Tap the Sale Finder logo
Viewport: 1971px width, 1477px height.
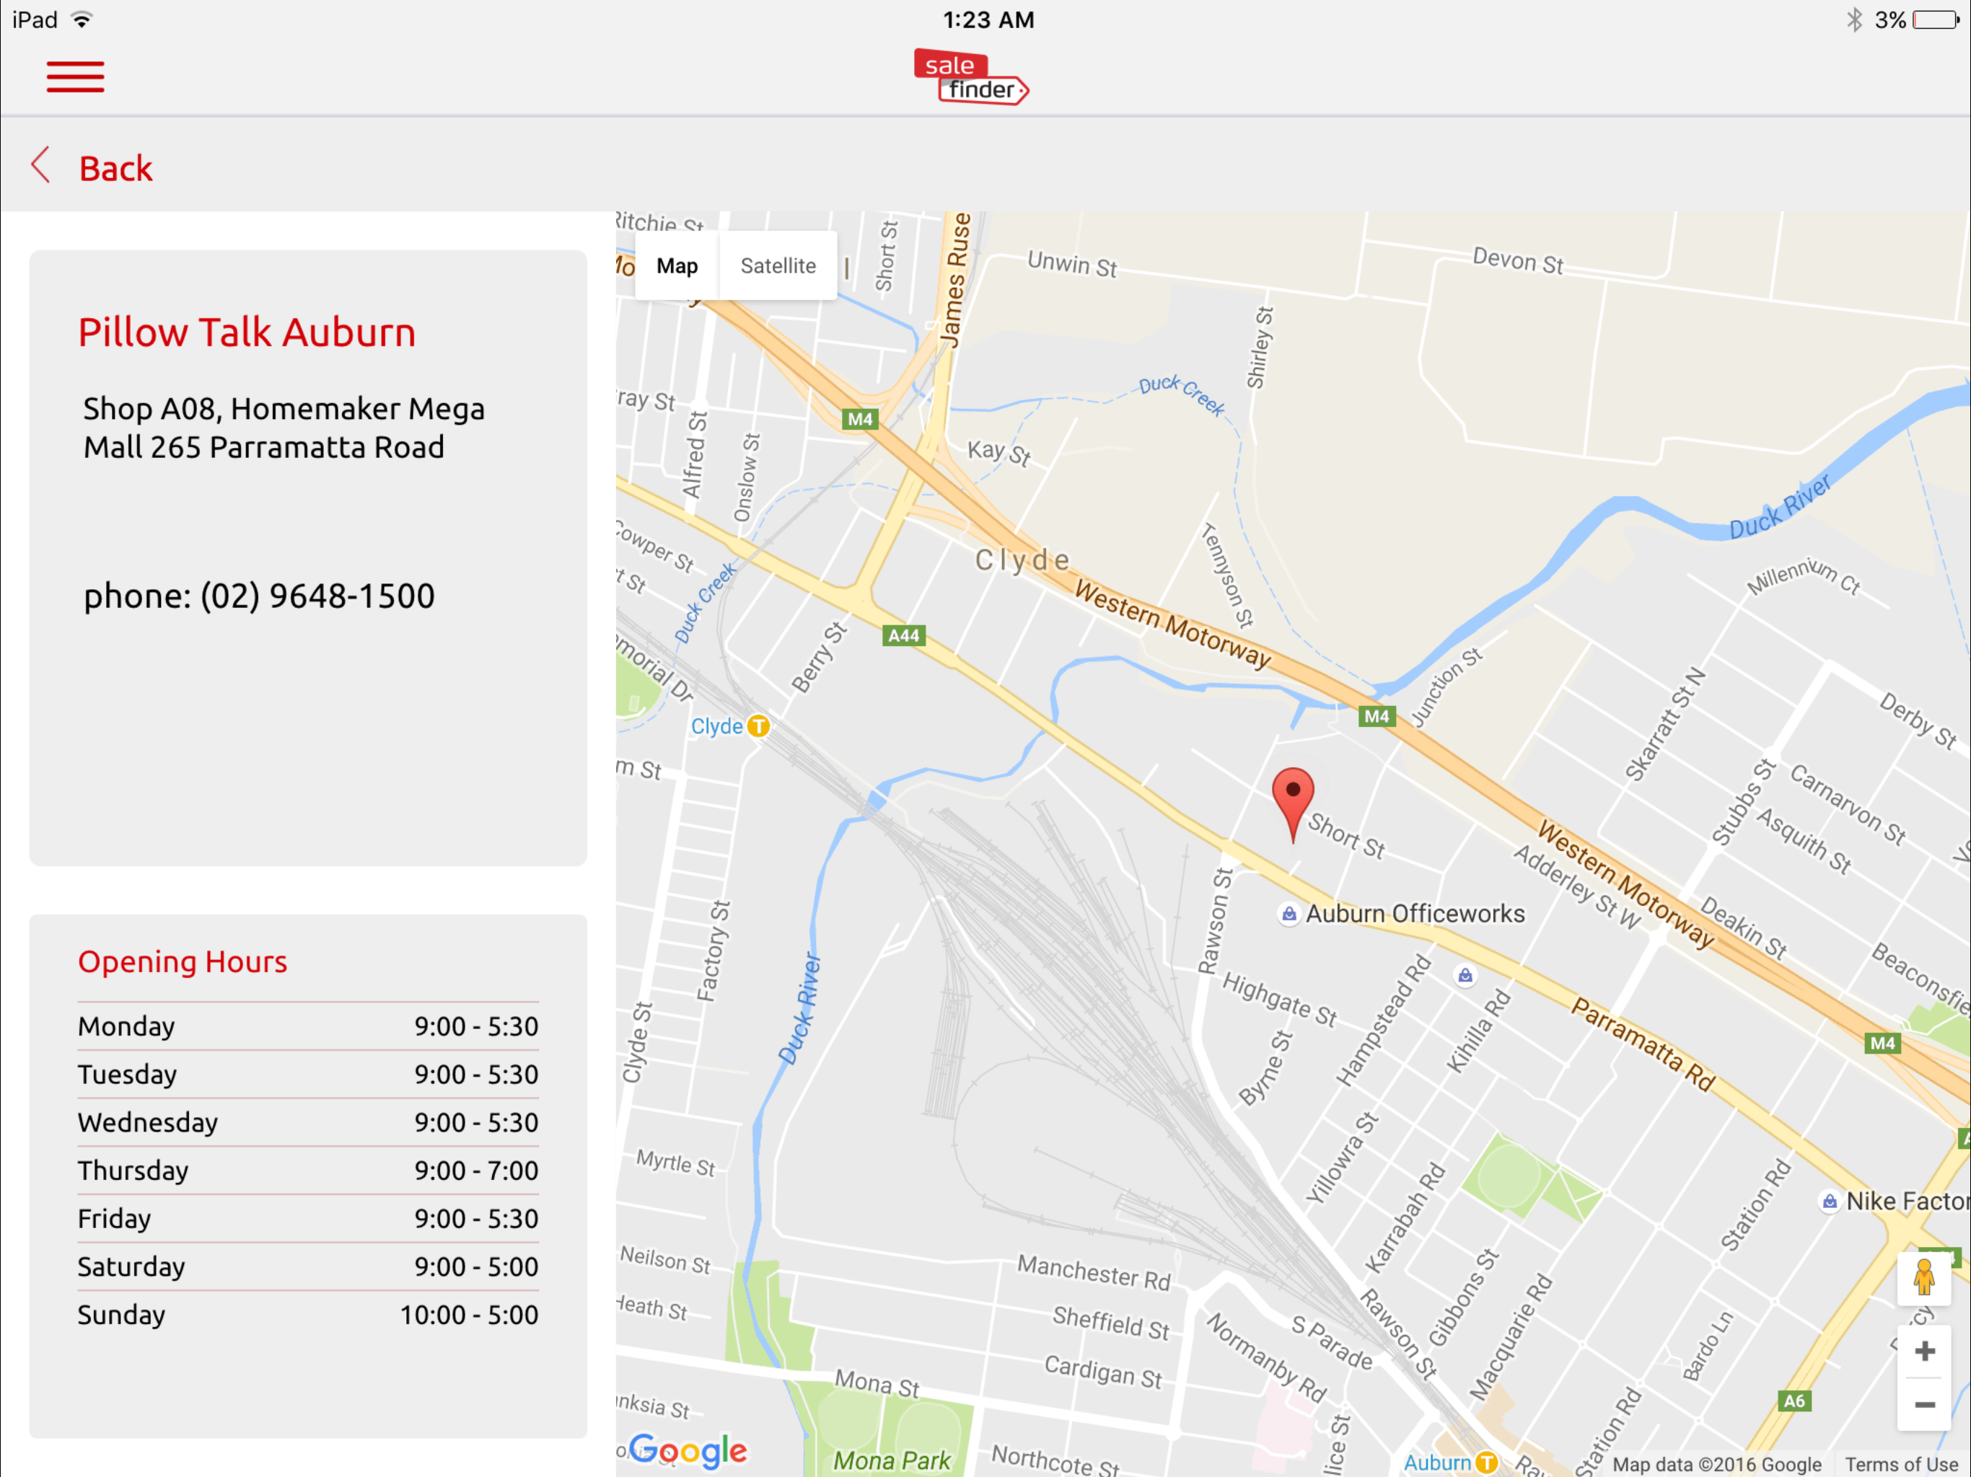point(971,76)
